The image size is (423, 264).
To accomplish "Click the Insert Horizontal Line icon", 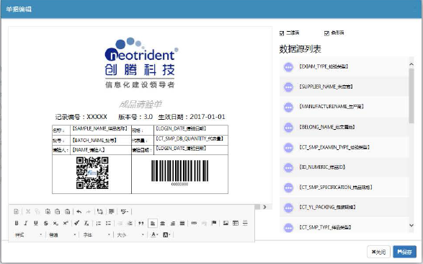I will tap(245, 223).
